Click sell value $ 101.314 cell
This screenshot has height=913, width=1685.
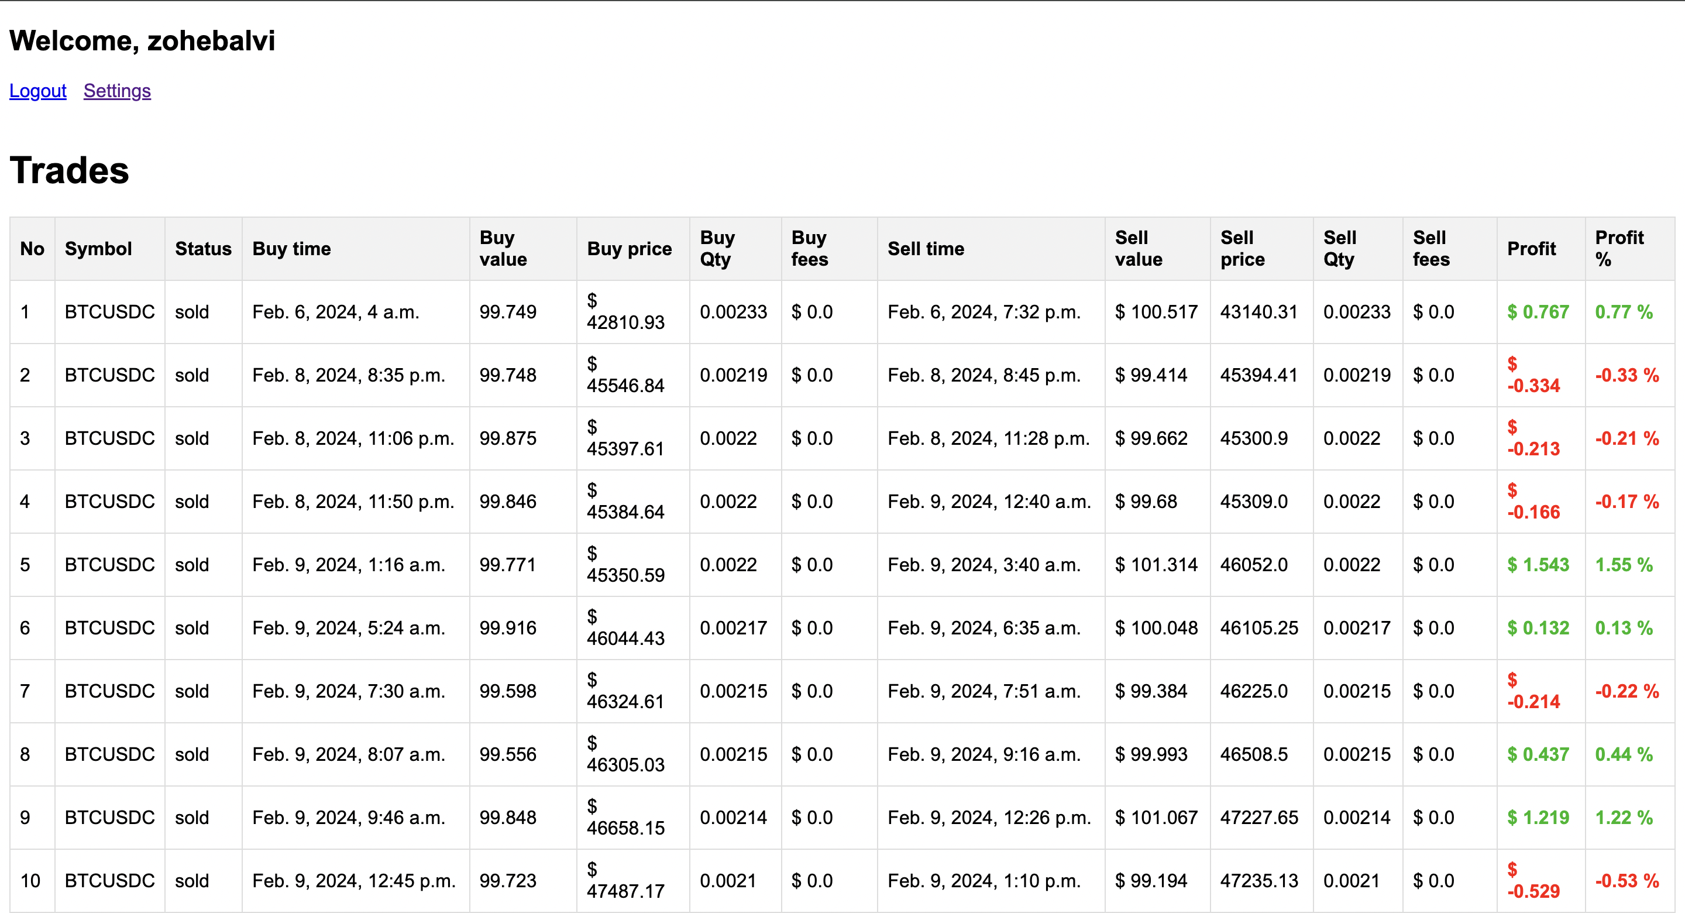pos(1156,565)
